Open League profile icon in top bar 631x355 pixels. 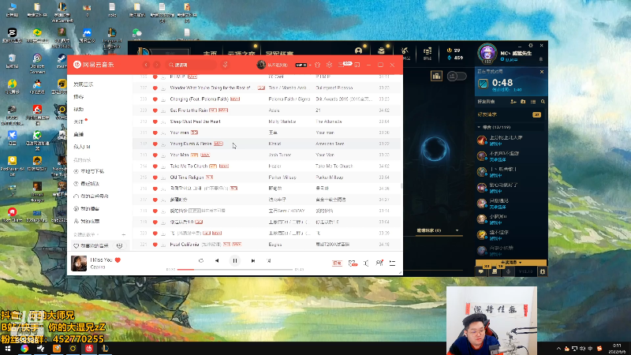pyautogui.click(x=359, y=51)
